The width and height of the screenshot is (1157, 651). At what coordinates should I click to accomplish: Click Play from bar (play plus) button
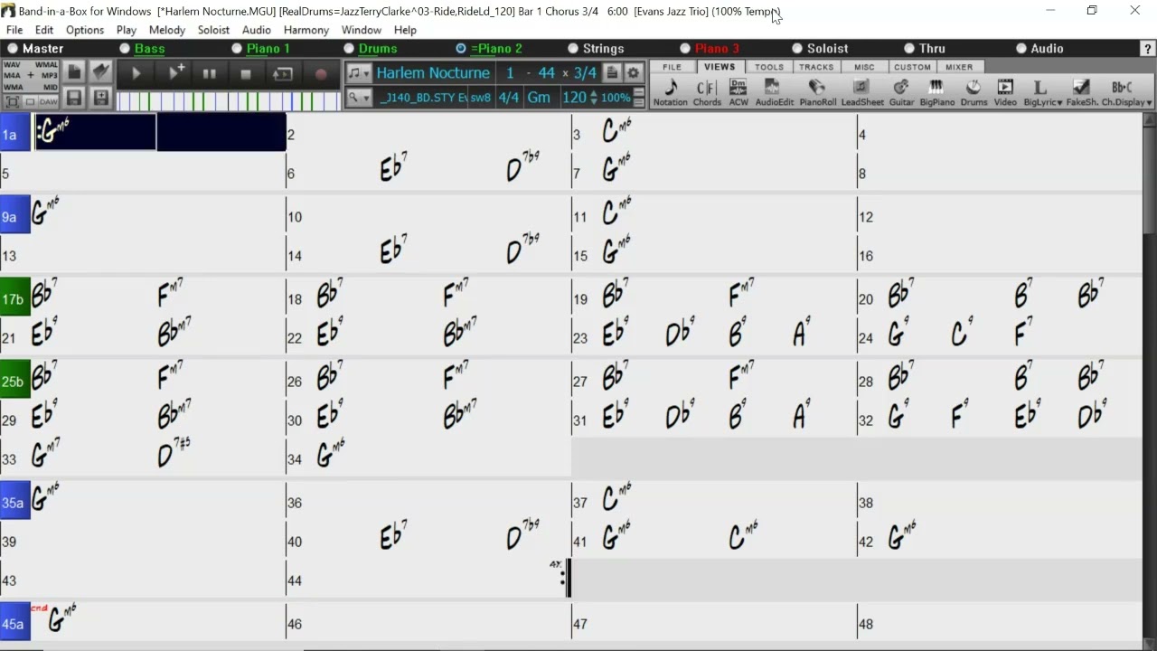pyautogui.click(x=175, y=74)
